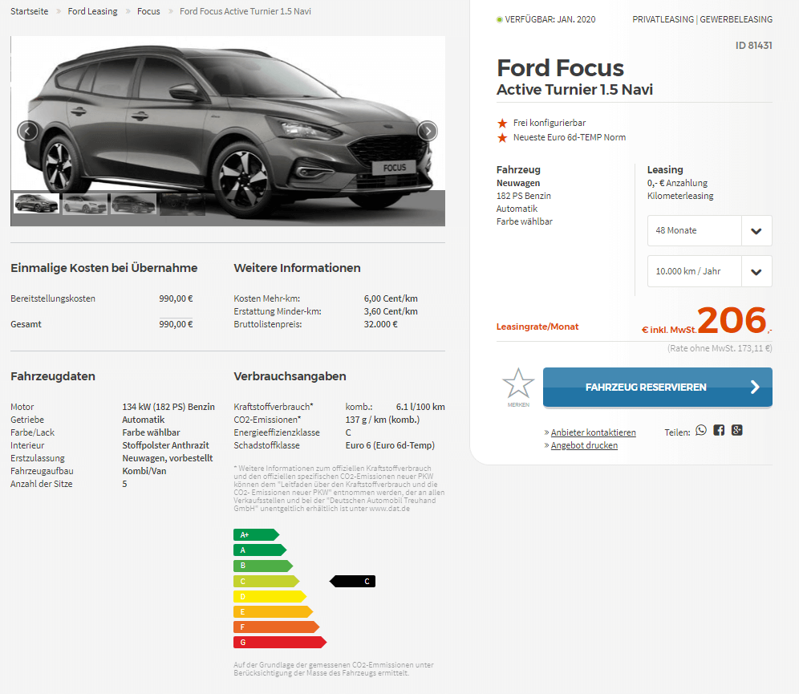Share the offer via Facebook icon
799x694 pixels.
719,431
